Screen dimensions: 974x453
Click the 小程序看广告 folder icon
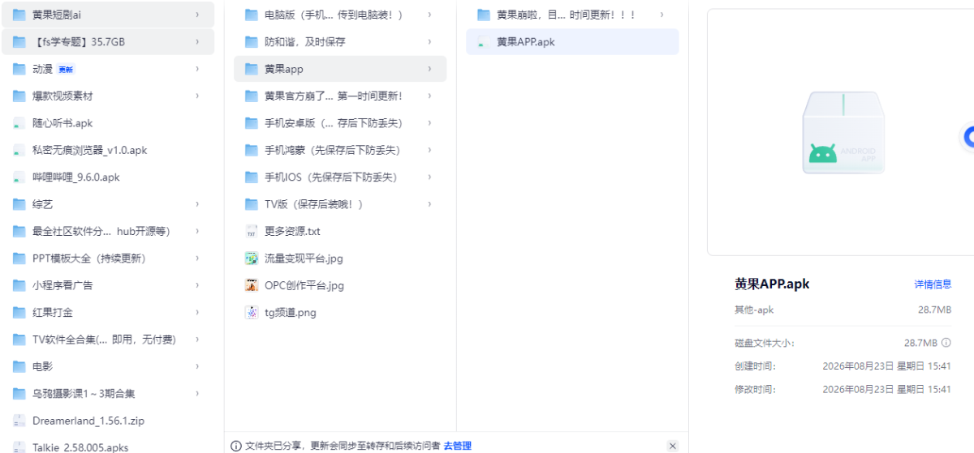point(19,285)
